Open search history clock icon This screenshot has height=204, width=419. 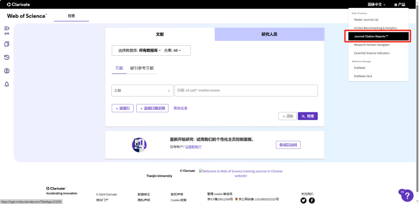click(6, 58)
